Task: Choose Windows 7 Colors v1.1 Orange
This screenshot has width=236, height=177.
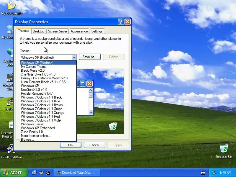Action: pos(48,113)
